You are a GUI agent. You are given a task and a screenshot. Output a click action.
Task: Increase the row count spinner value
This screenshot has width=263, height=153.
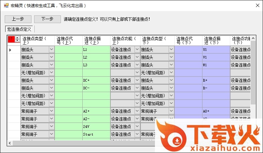pos(17,38)
